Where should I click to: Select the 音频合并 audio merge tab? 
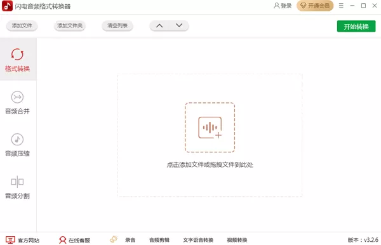(x=18, y=102)
